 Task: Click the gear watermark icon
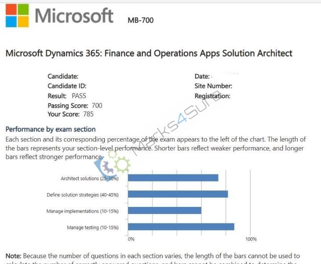click(112, 165)
